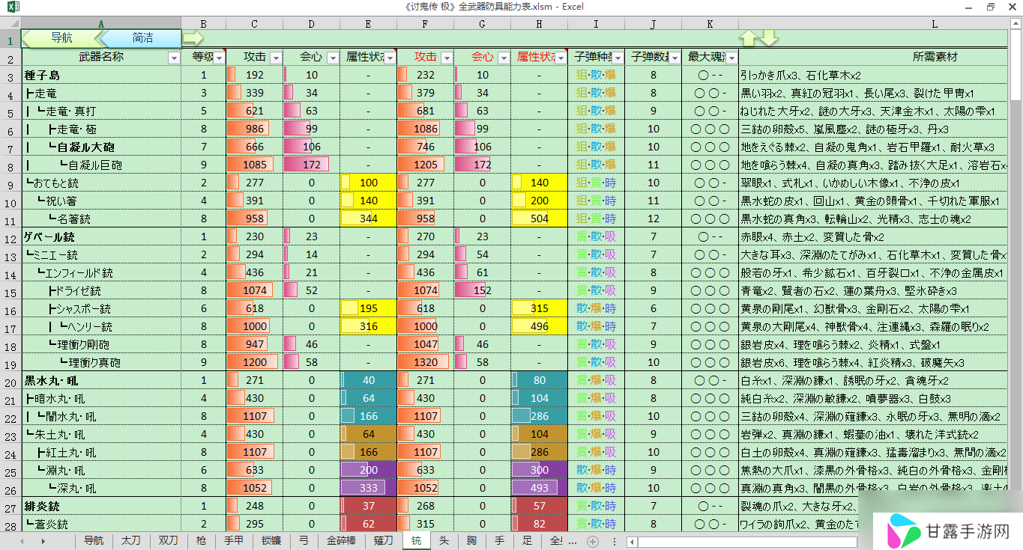Select the 1200 attack cell in row 19
Viewport: 1023px width, 550px height.
point(255,362)
